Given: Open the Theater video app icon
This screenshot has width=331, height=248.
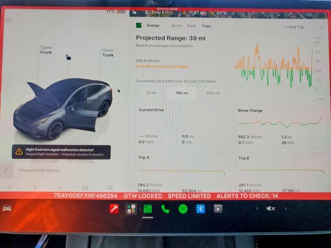Looking at the screenshot, I should (218, 208).
